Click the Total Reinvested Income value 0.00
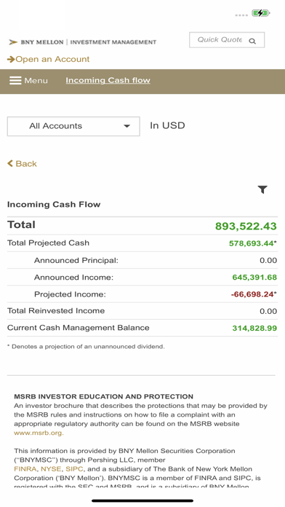 click(268, 311)
